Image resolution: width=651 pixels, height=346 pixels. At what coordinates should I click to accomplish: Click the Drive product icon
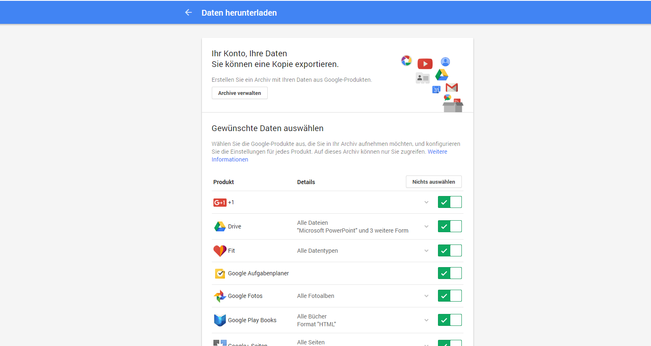click(x=220, y=226)
